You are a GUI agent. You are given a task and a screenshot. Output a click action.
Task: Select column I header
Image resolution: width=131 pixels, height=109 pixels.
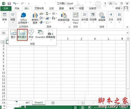click(68, 39)
